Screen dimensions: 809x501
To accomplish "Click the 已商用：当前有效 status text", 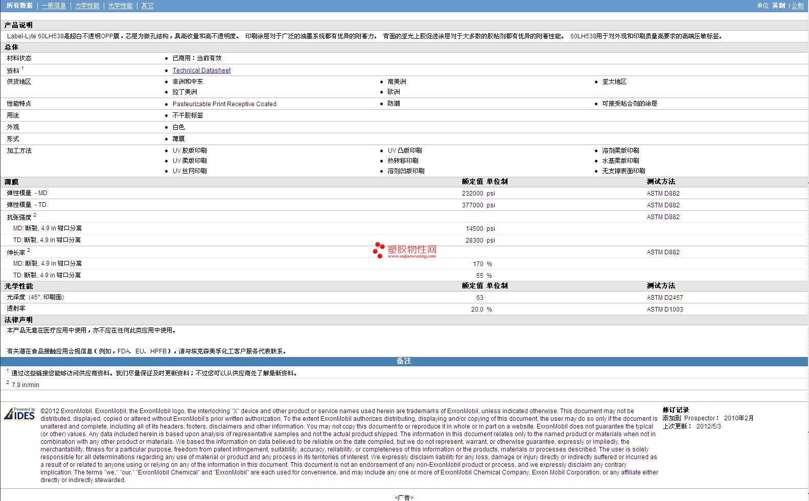I will coord(197,58).
